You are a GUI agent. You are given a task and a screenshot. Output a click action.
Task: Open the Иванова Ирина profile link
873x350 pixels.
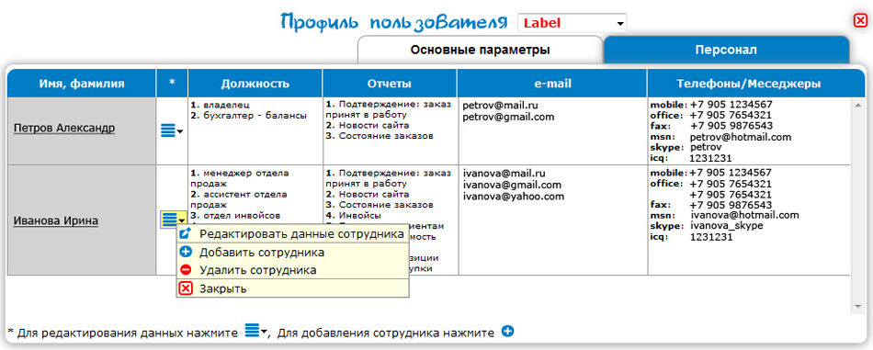coord(56,220)
